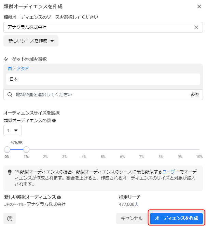Click info icon beside 新しい類似オーディエンス
Screen dimensions: 206x226
[x=59, y=197]
